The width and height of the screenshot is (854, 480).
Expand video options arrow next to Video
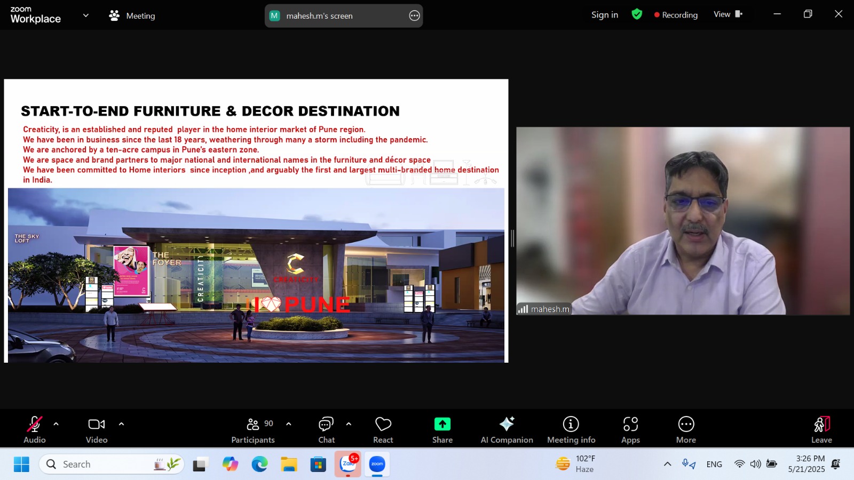click(121, 425)
